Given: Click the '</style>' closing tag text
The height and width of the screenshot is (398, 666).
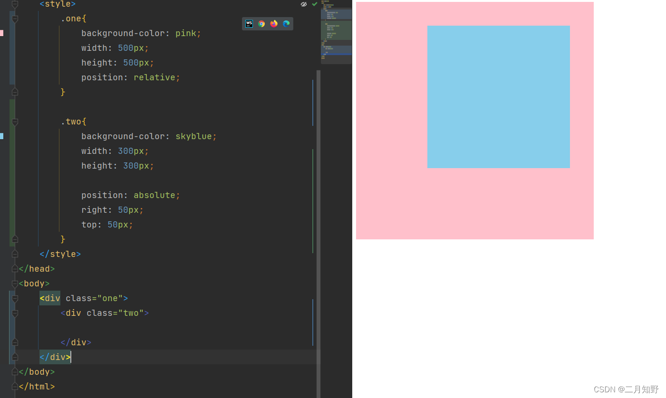Looking at the screenshot, I should [60, 254].
